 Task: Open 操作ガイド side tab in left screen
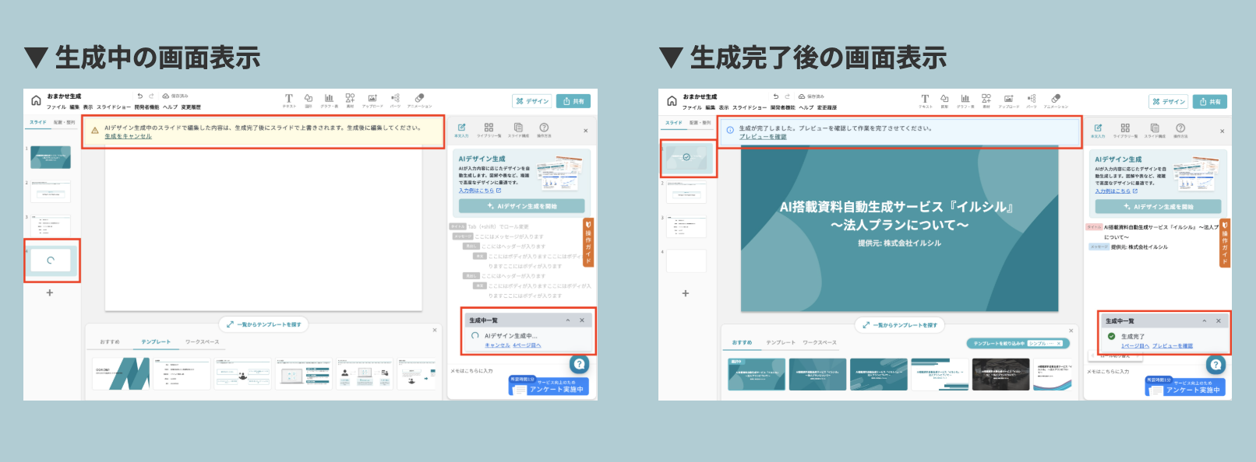point(588,243)
